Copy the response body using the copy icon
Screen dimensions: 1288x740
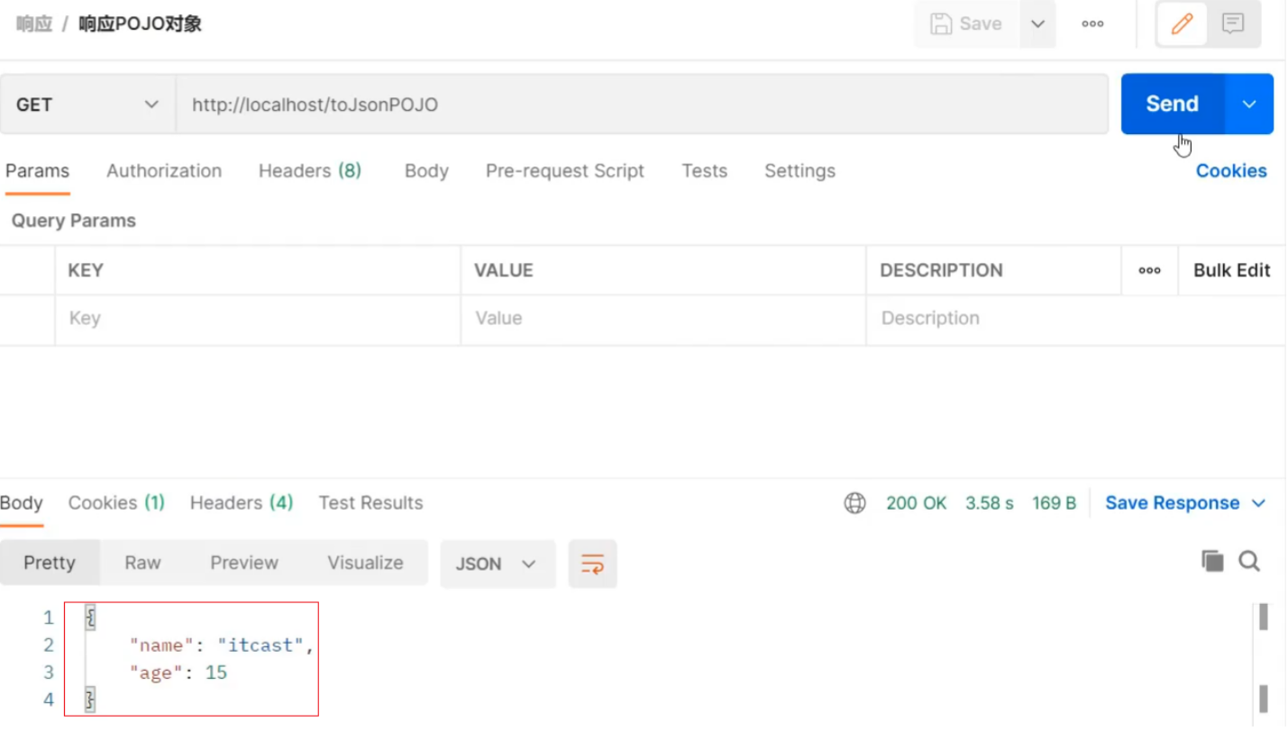1212,560
